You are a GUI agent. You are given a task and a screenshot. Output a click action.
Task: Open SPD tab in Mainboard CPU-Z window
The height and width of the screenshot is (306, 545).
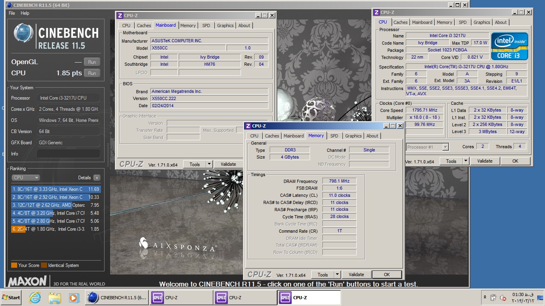point(206,25)
